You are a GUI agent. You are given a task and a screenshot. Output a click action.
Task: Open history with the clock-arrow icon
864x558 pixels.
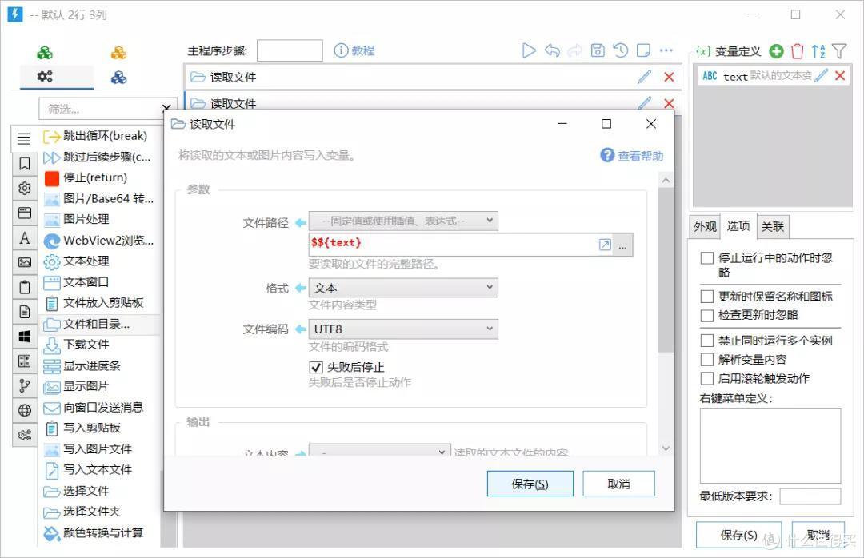click(x=621, y=50)
